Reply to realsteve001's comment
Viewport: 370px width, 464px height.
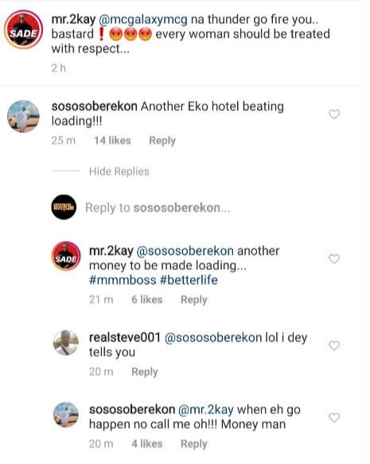click(145, 372)
